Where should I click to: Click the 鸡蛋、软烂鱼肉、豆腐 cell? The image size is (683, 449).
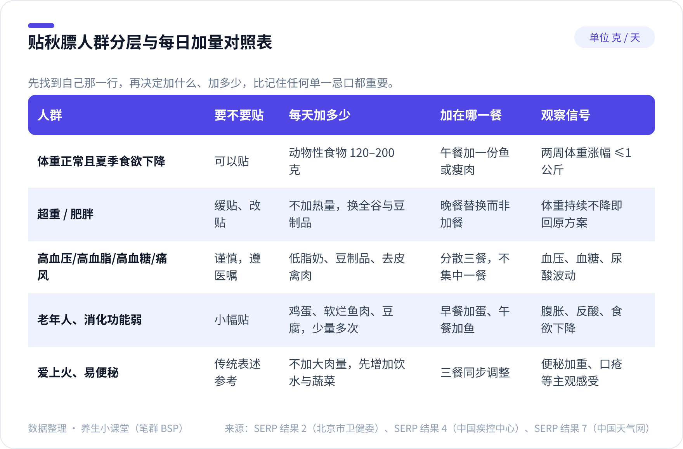point(341,320)
